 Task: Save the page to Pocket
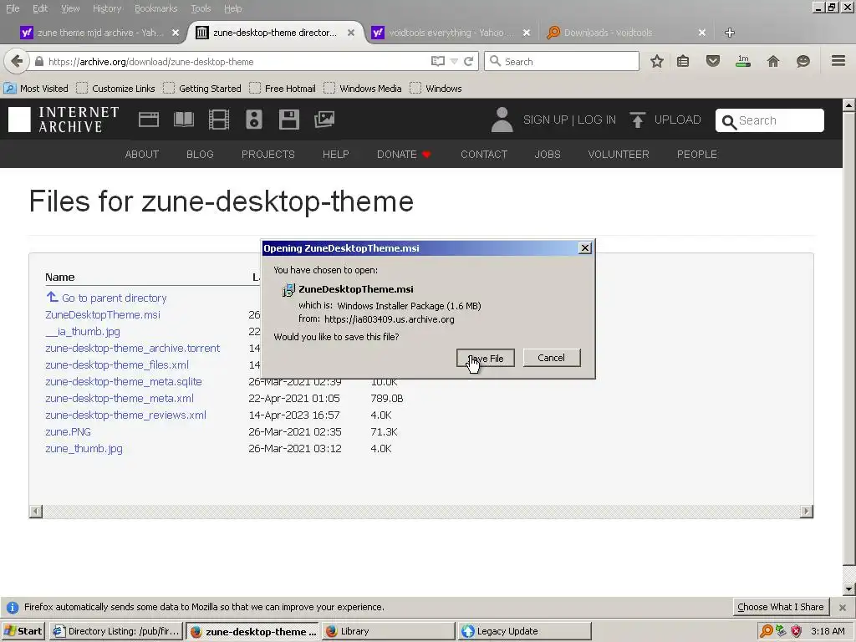(712, 61)
